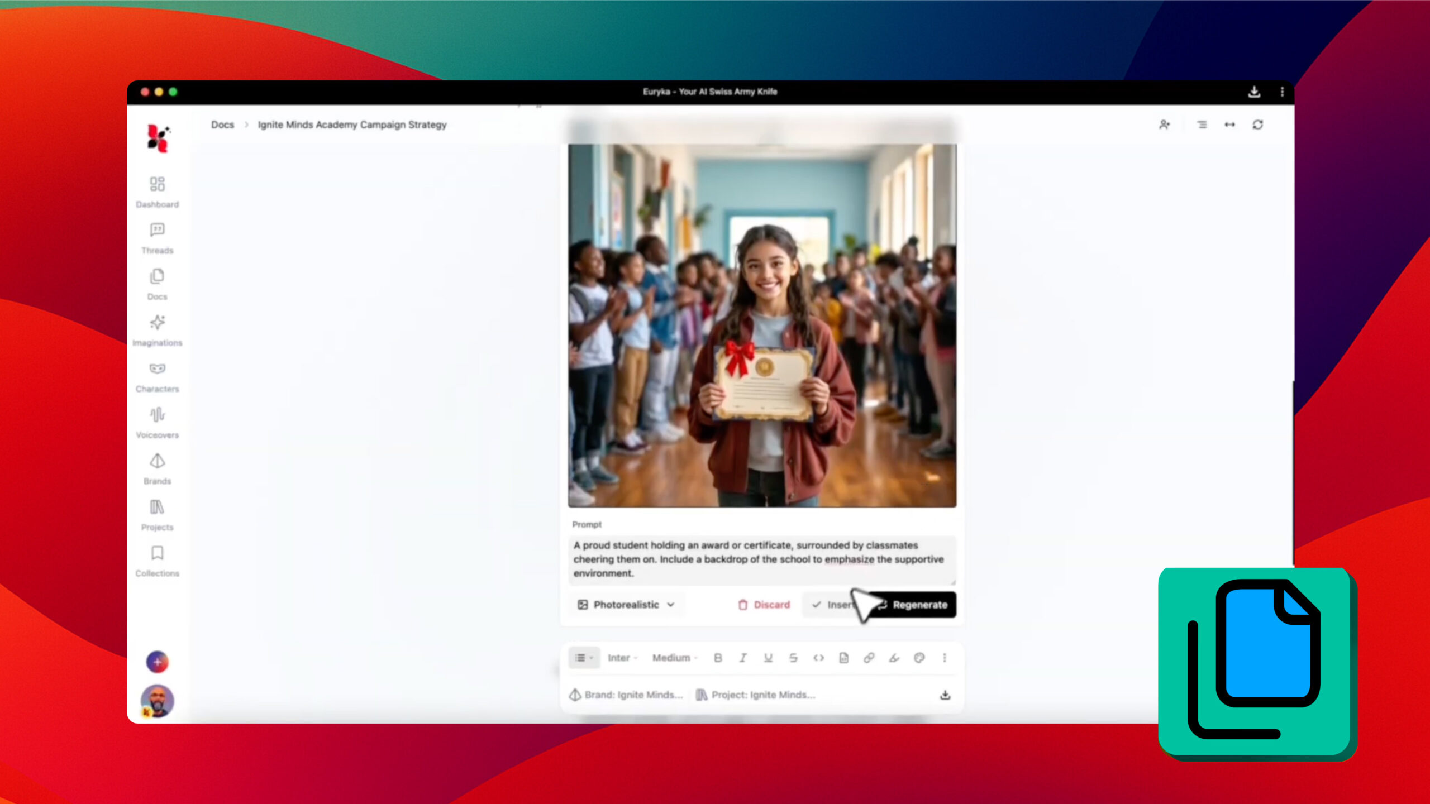The height and width of the screenshot is (804, 1430).
Task: Click the highlighter icon in formatting toolbar
Action: point(894,658)
